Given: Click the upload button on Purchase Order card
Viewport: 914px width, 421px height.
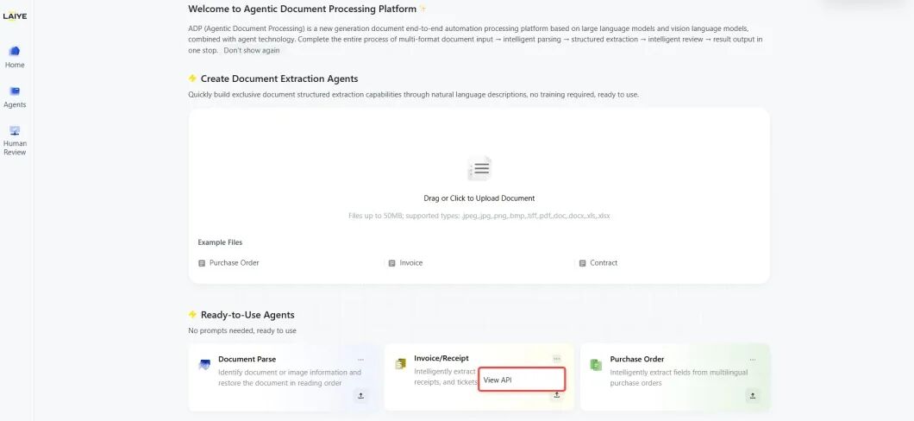Looking at the screenshot, I should (753, 396).
